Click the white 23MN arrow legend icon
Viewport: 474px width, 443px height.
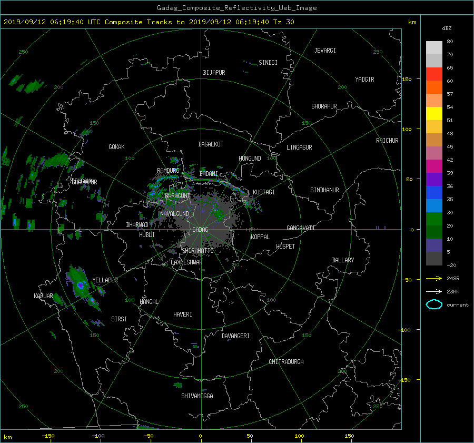[x=434, y=291]
